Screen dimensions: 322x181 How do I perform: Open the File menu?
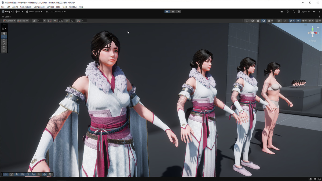click(3, 7)
